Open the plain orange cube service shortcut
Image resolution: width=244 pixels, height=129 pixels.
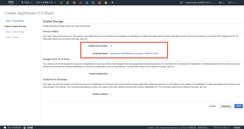click(74, 3)
